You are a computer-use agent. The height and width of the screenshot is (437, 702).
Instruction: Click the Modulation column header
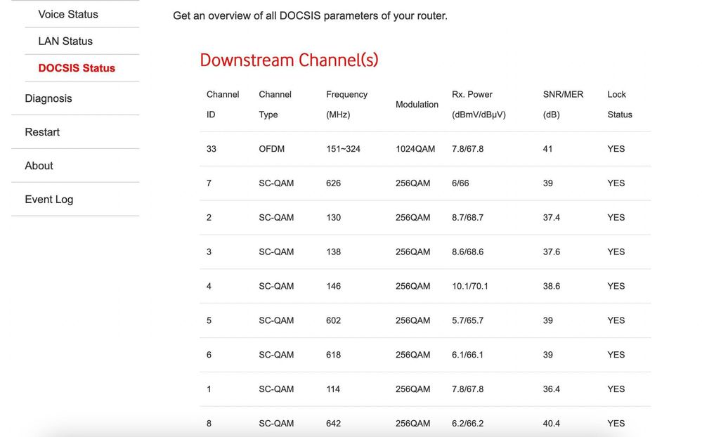pos(417,104)
